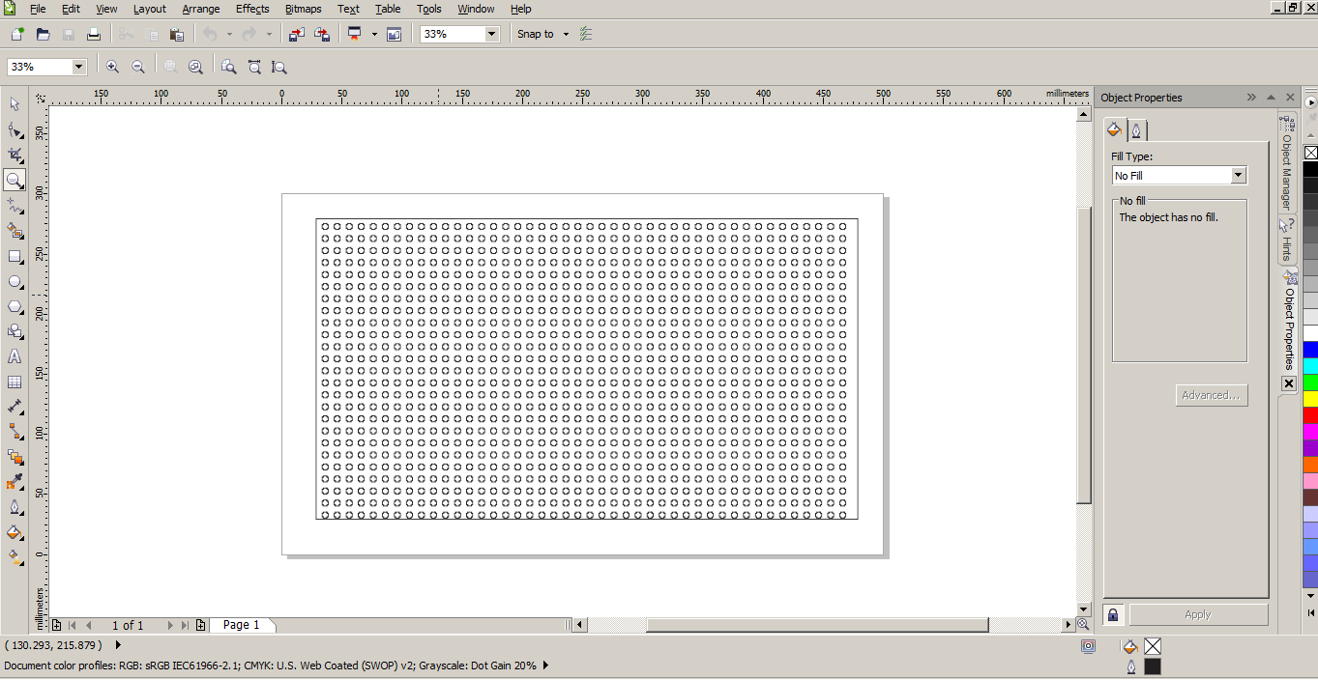Viewport: 1318px width, 680px height.
Task: Open the Options icon beside Snap to
Action: pyautogui.click(x=585, y=34)
